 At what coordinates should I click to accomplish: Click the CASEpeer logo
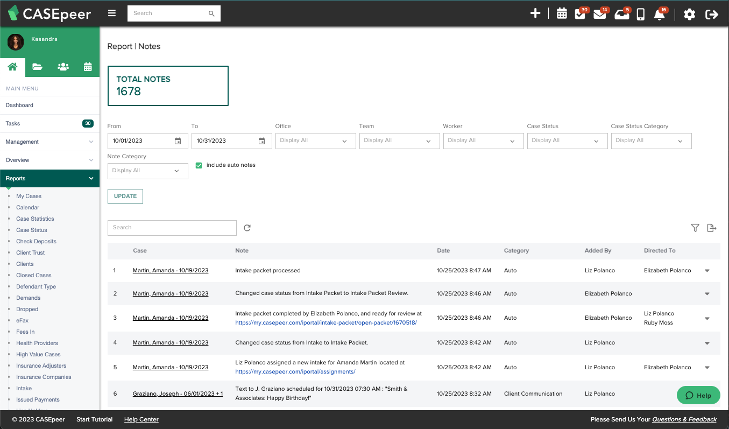point(49,14)
